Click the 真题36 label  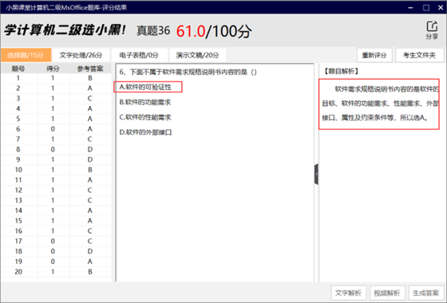153,31
